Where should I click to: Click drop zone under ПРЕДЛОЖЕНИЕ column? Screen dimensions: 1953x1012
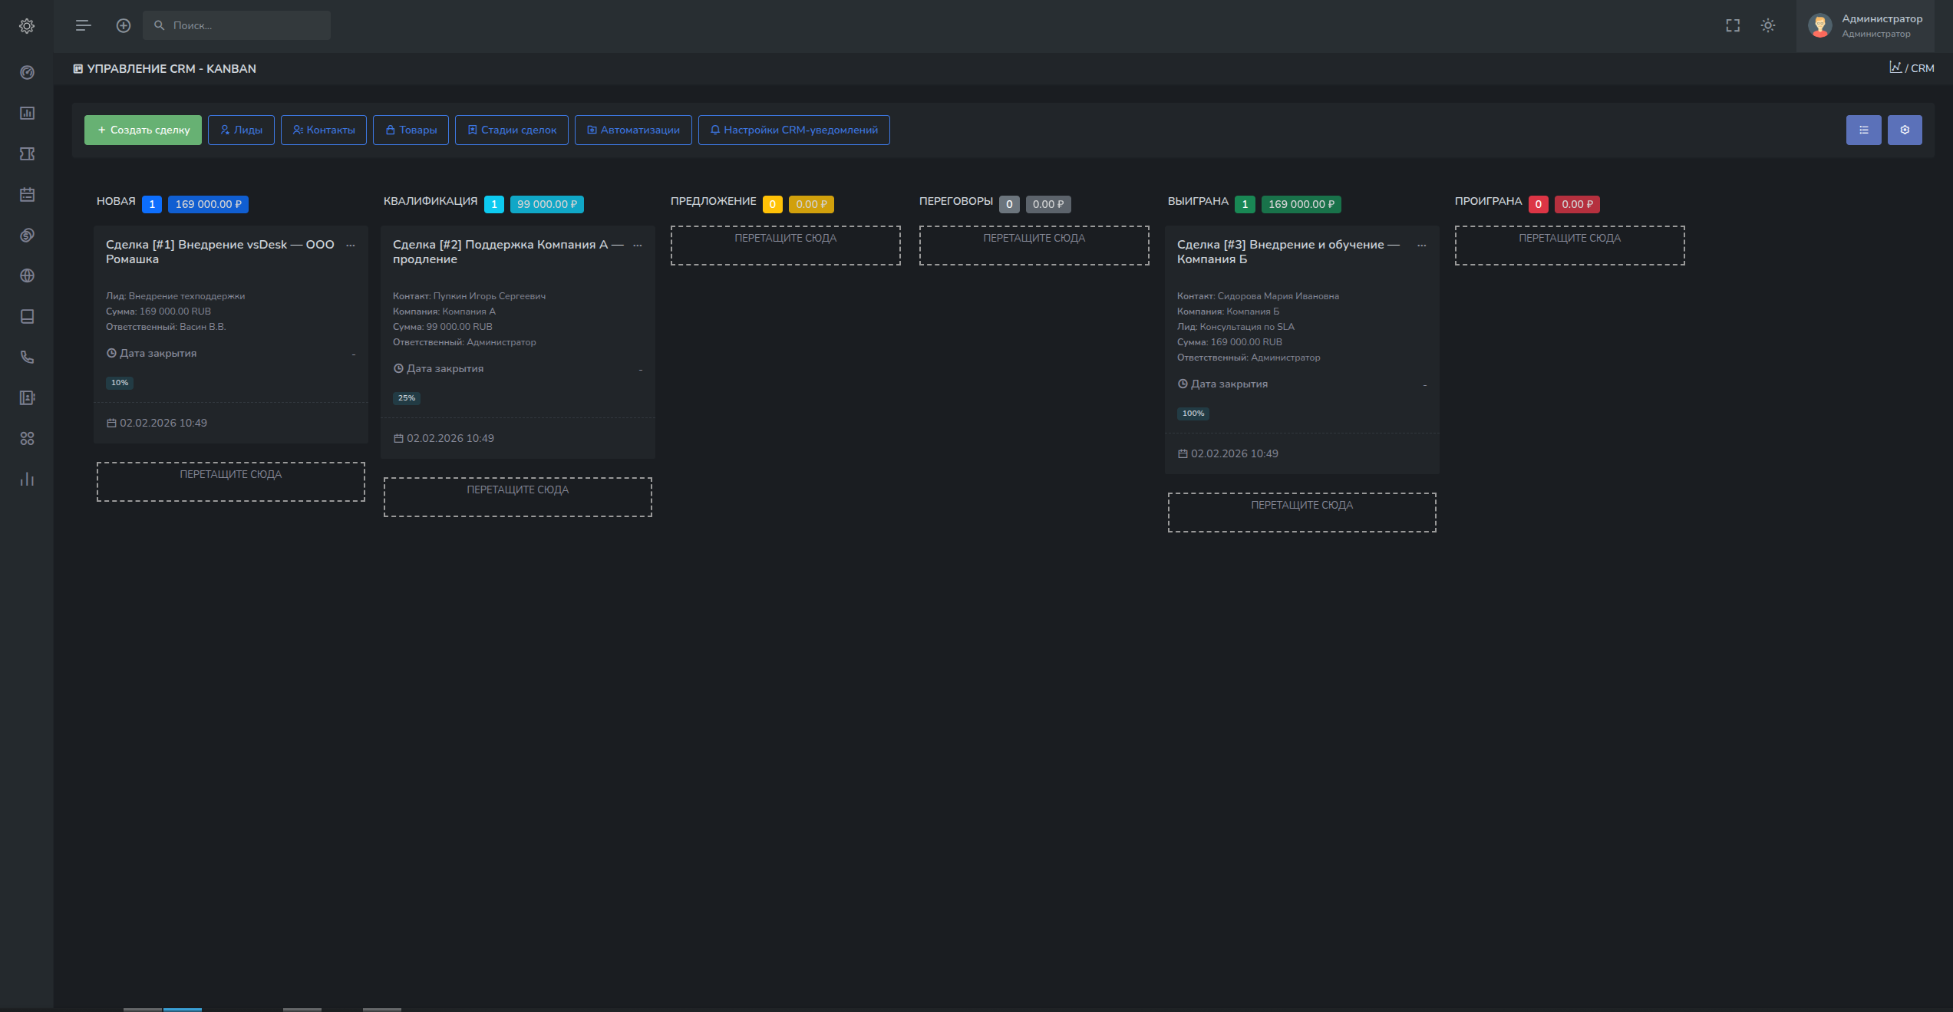coord(786,246)
